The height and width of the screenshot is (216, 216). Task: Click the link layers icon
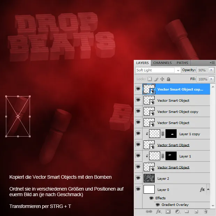[x=149, y=211]
